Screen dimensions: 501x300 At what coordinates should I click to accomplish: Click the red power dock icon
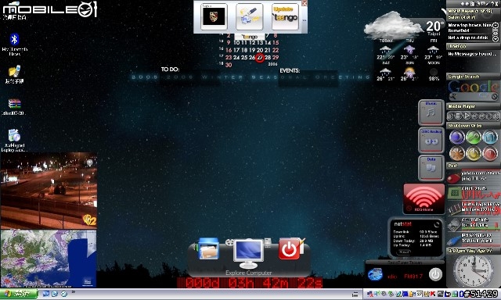coord(289,249)
